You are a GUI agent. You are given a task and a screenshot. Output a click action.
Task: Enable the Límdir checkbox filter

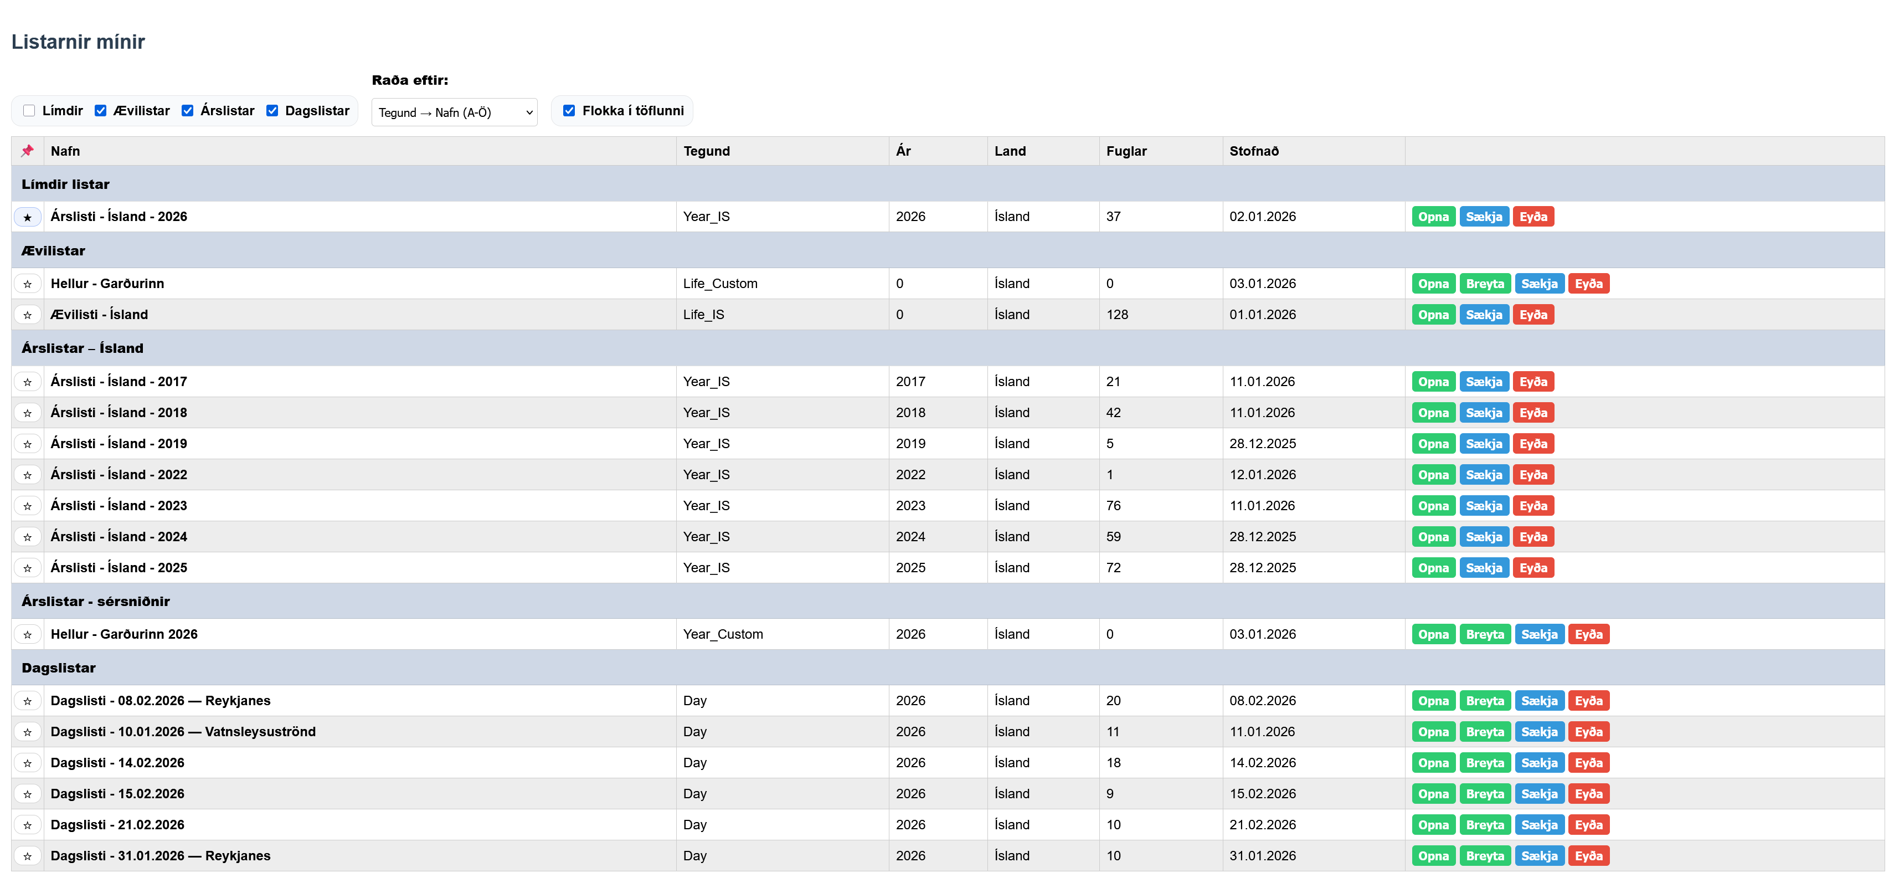29,111
